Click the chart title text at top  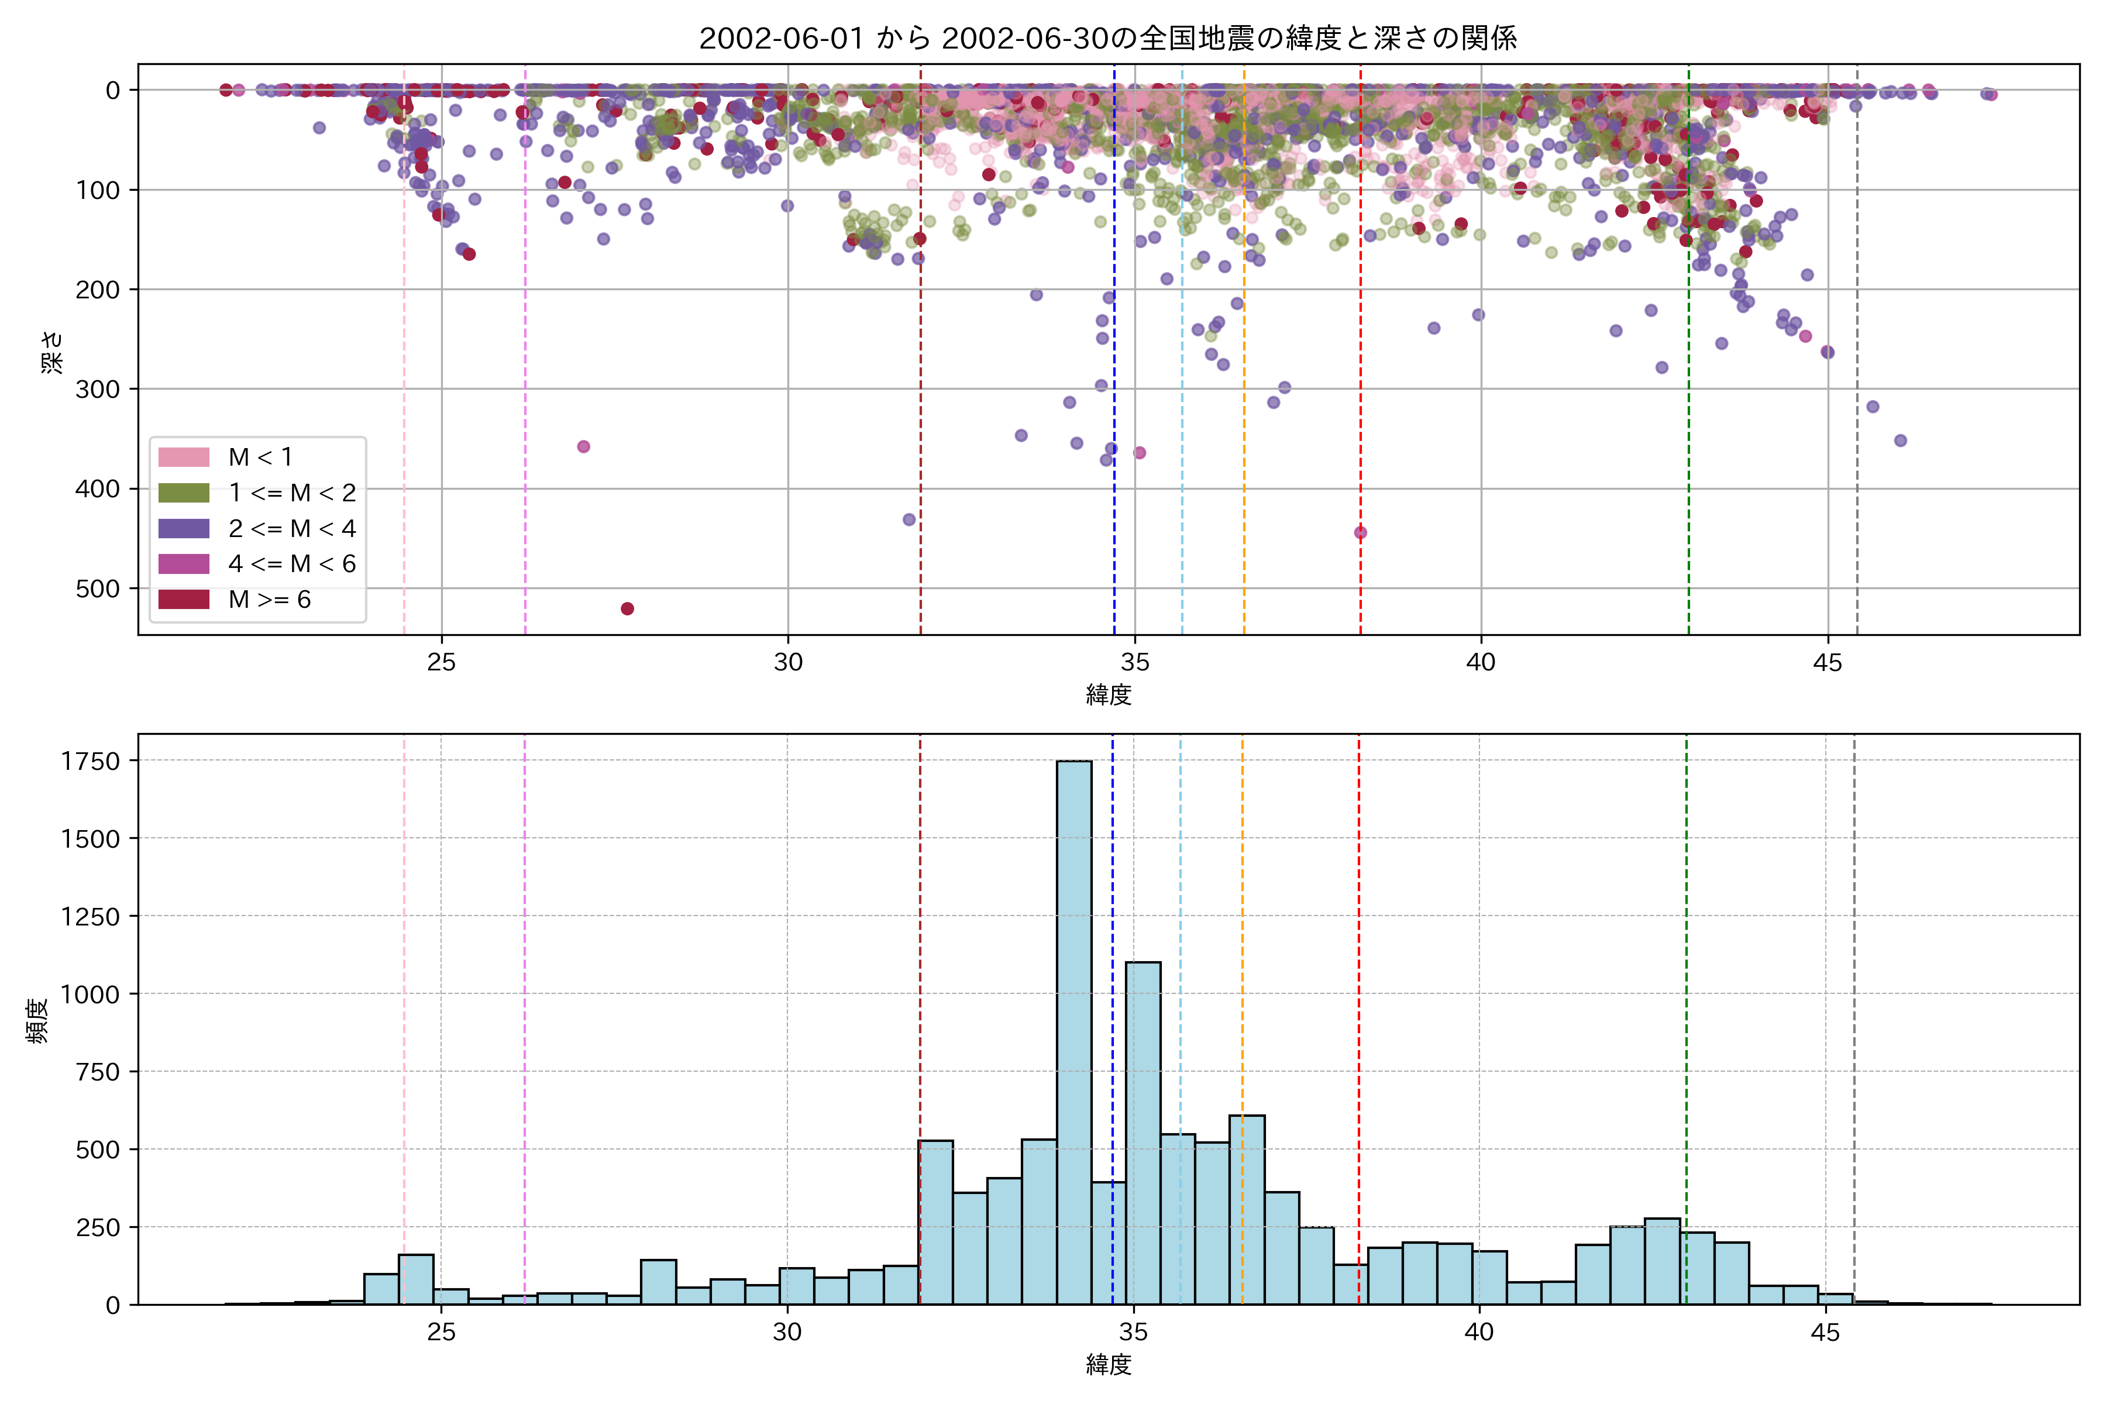click(1107, 39)
